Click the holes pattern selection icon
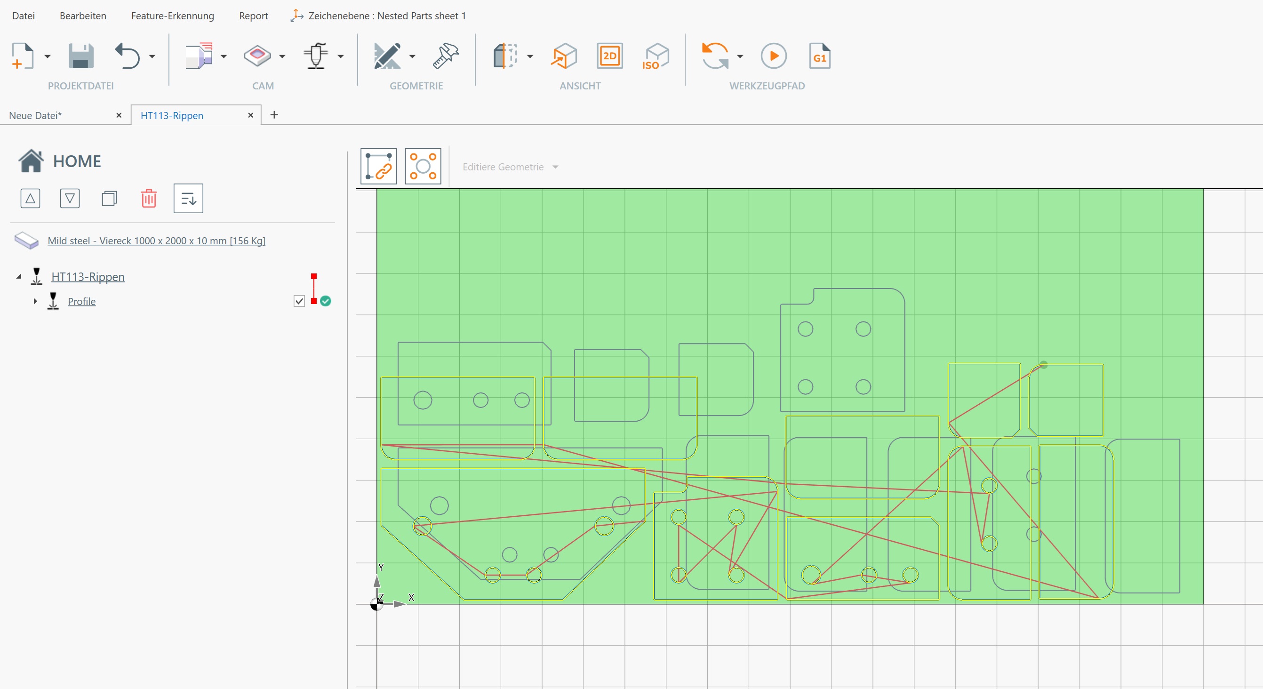 coord(423,166)
